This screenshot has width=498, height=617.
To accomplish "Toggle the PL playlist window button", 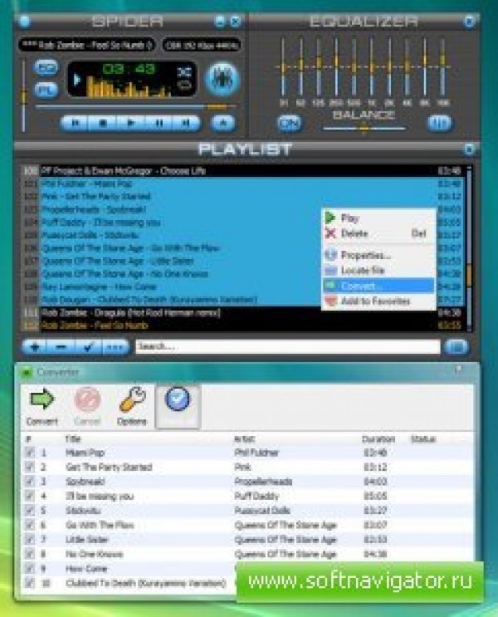I will click(46, 91).
